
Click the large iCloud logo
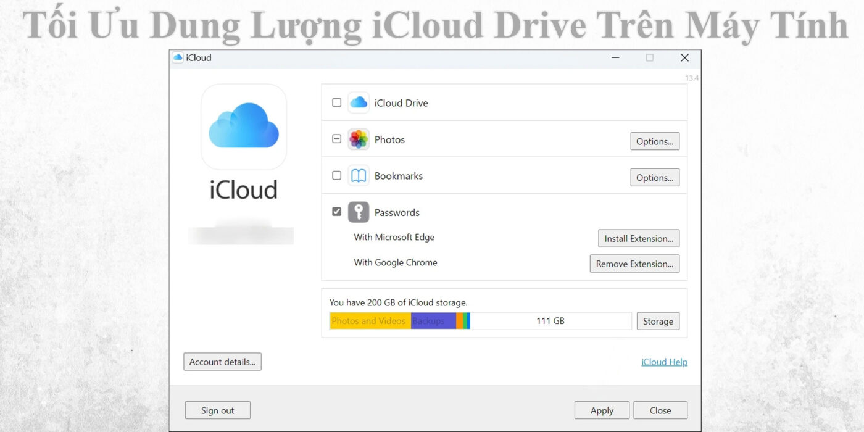[244, 127]
